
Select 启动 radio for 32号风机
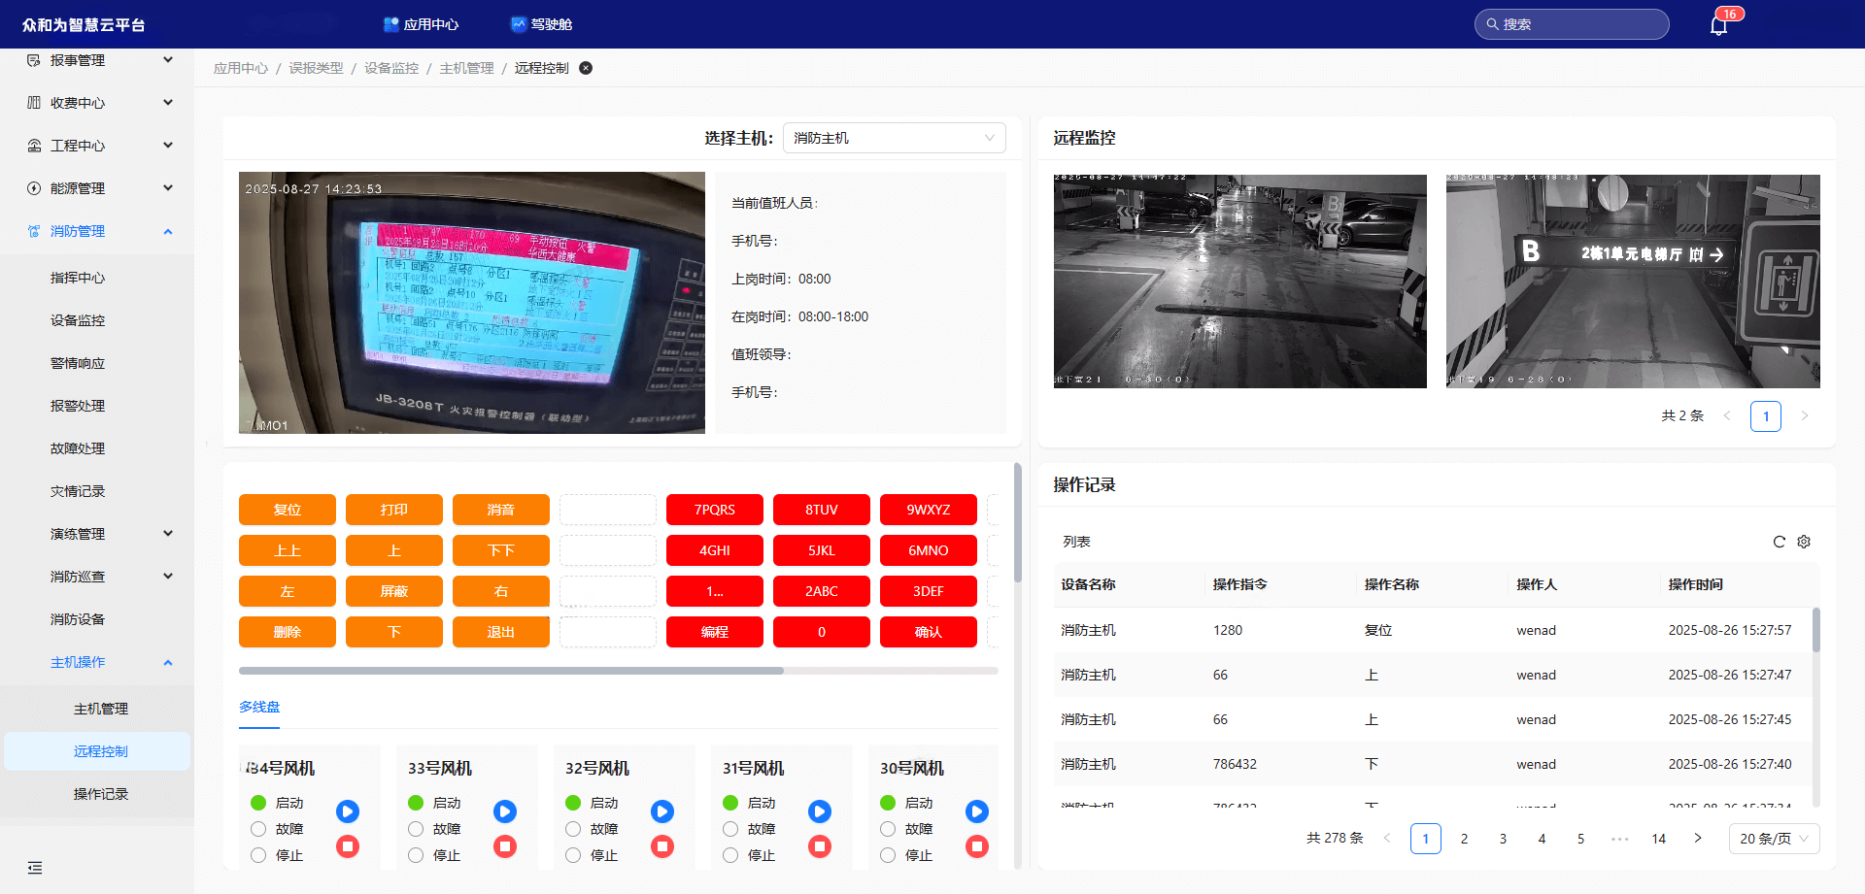pos(573,803)
